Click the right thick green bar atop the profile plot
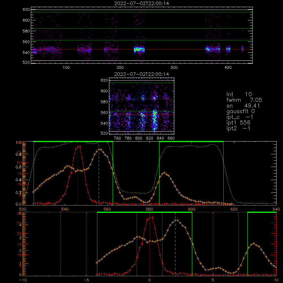Screen dimensions: 283x283 coord(191,142)
